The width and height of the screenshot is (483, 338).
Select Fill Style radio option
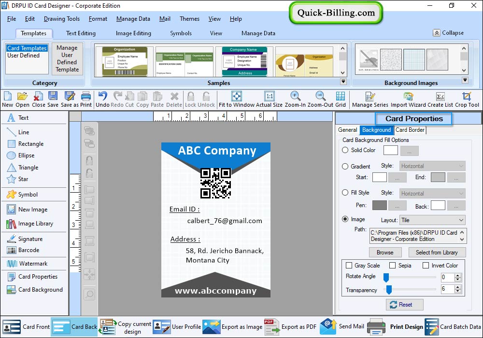345,192
